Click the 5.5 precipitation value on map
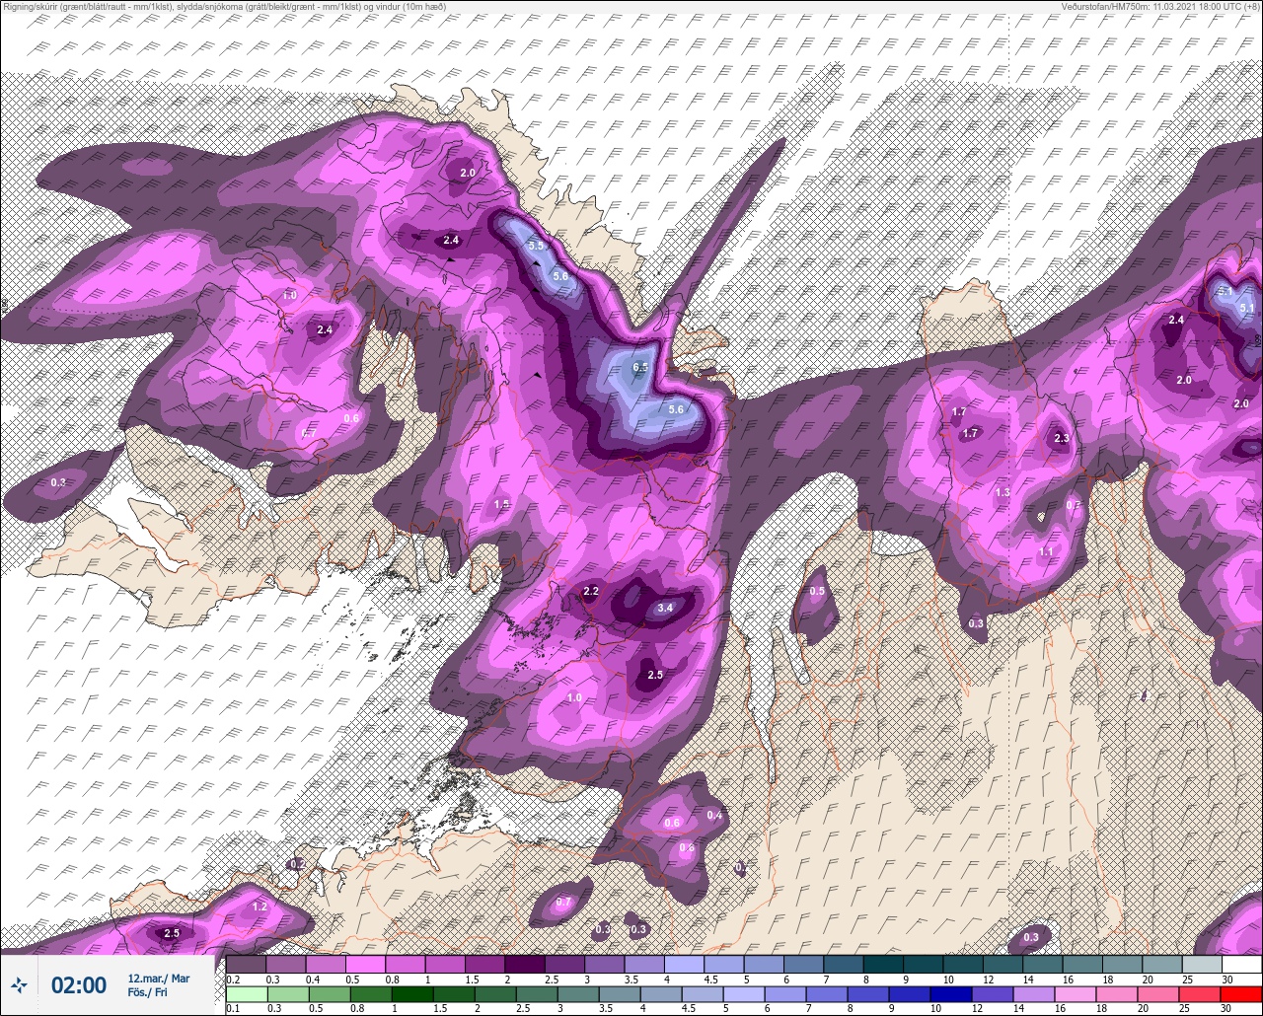 tap(537, 245)
